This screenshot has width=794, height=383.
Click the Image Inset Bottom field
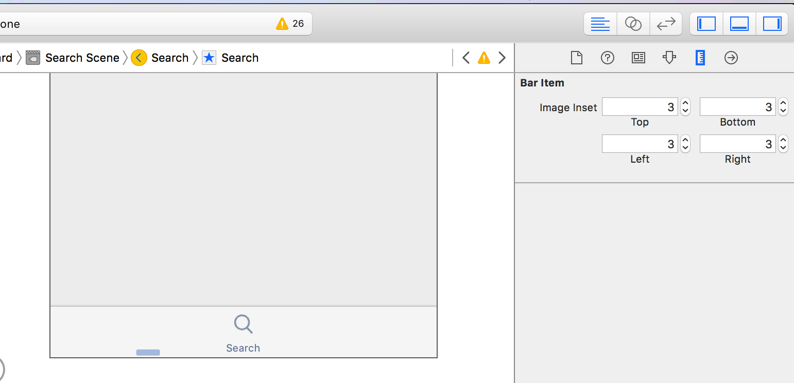point(738,107)
